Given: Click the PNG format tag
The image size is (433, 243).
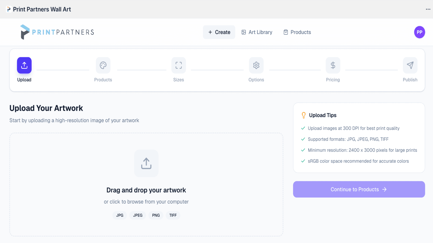Looking at the screenshot, I should point(156,215).
